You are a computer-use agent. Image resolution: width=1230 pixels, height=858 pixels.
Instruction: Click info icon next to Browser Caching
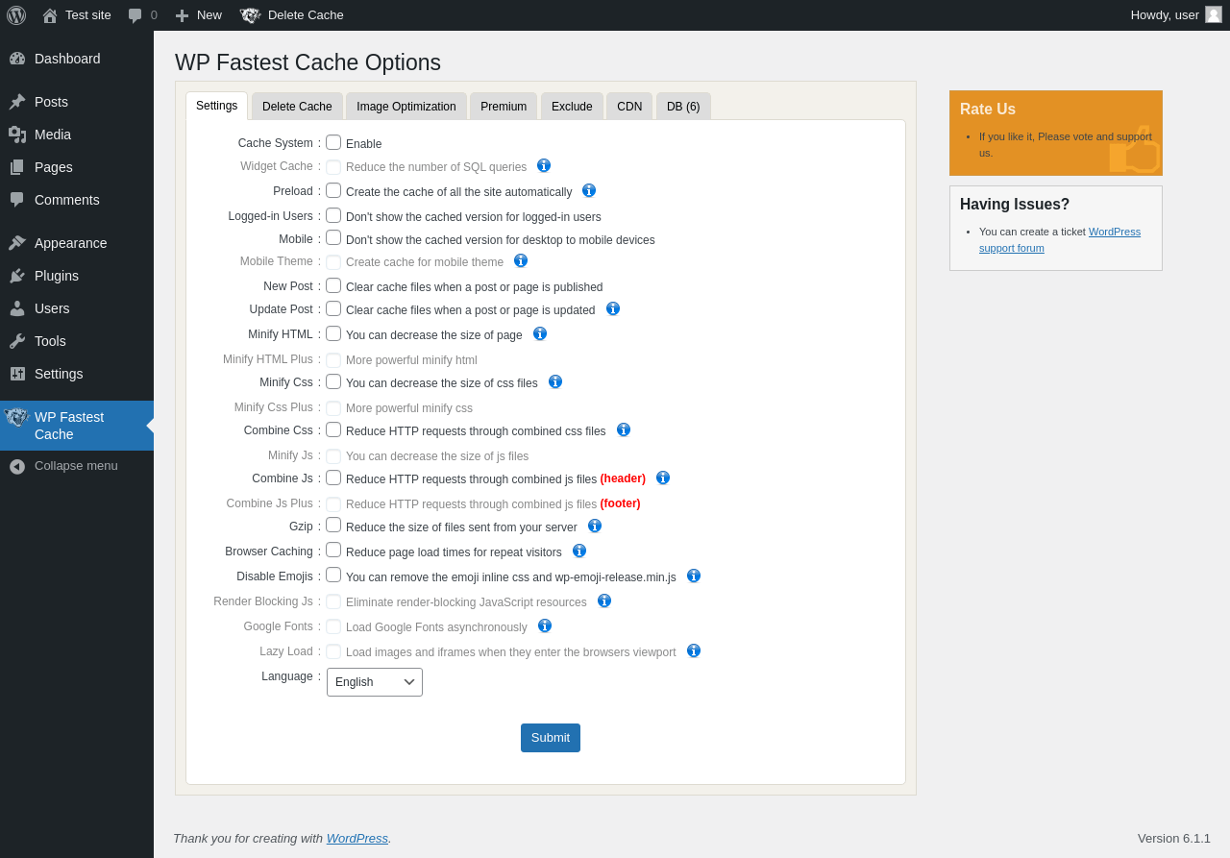(x=579, y=551)
